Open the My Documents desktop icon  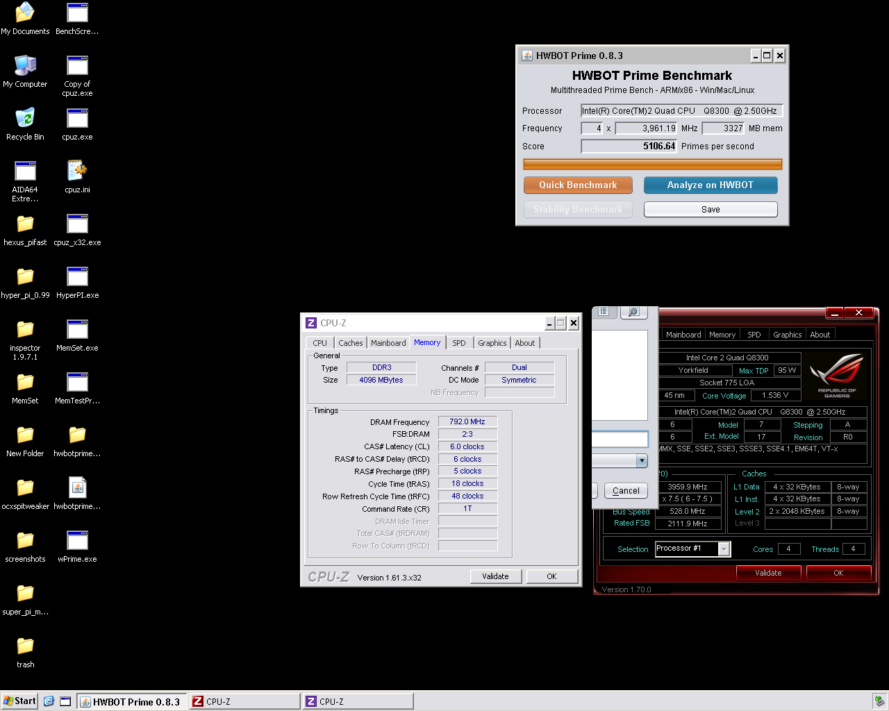click(25, 19)
